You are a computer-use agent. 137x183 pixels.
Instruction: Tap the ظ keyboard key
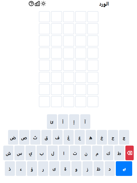tap(99, 169)
